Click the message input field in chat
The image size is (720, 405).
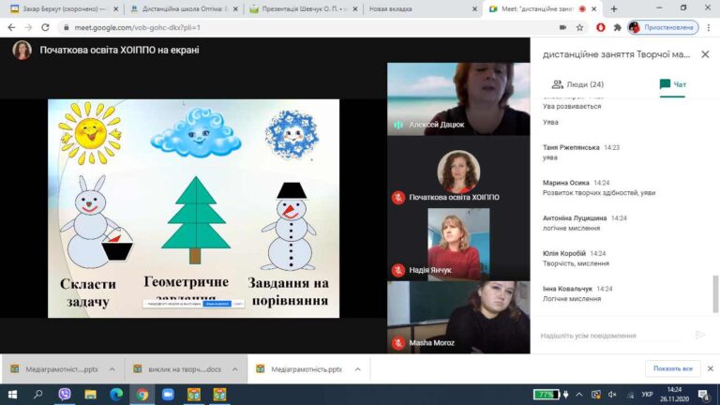click(615, 336)
